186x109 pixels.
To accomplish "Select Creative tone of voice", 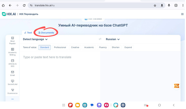I will 75,47.
